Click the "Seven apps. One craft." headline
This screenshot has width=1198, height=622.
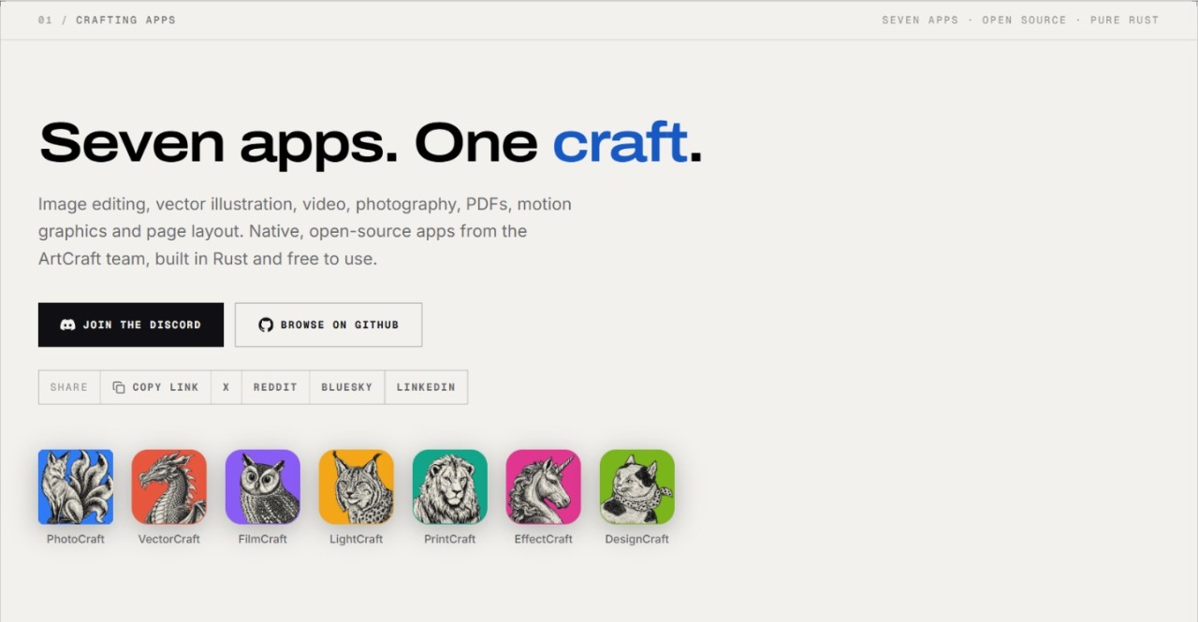tap(371, 143)
